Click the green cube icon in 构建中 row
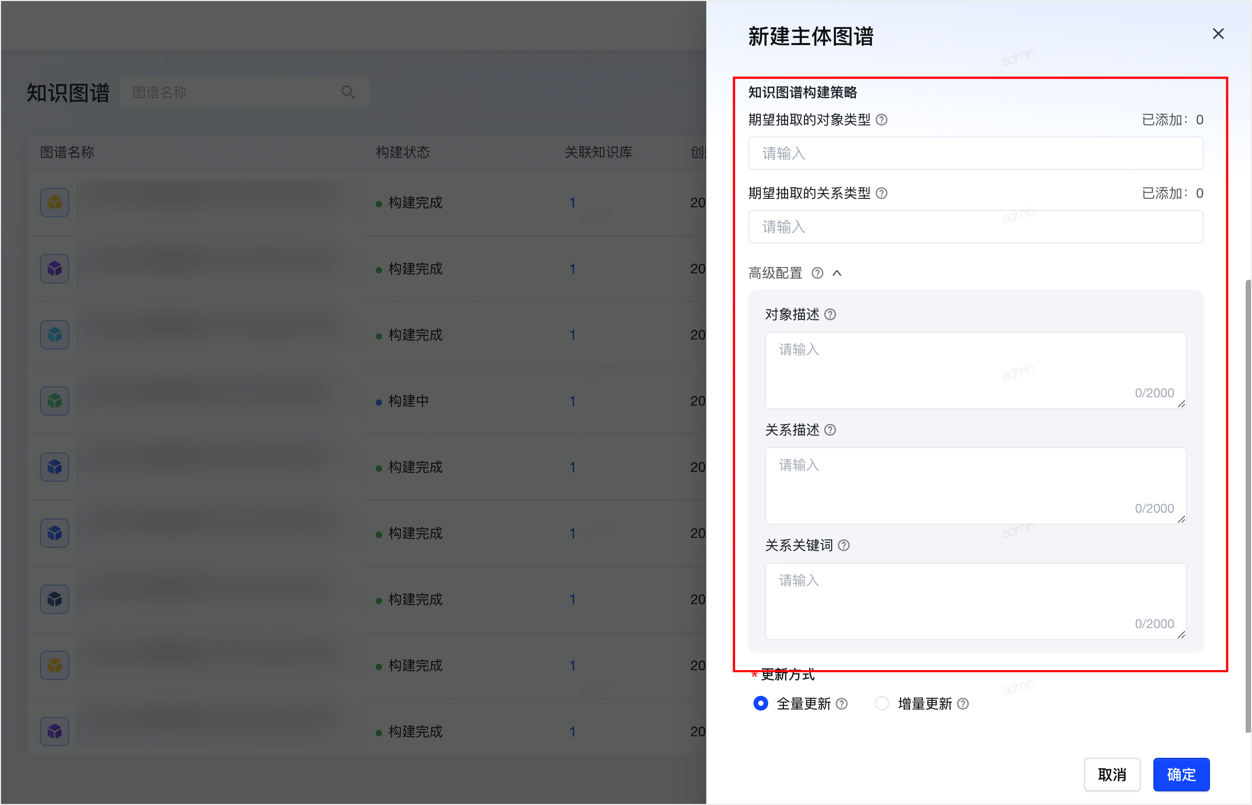This screenshot has width=1252, height=805. pos(55,401)
